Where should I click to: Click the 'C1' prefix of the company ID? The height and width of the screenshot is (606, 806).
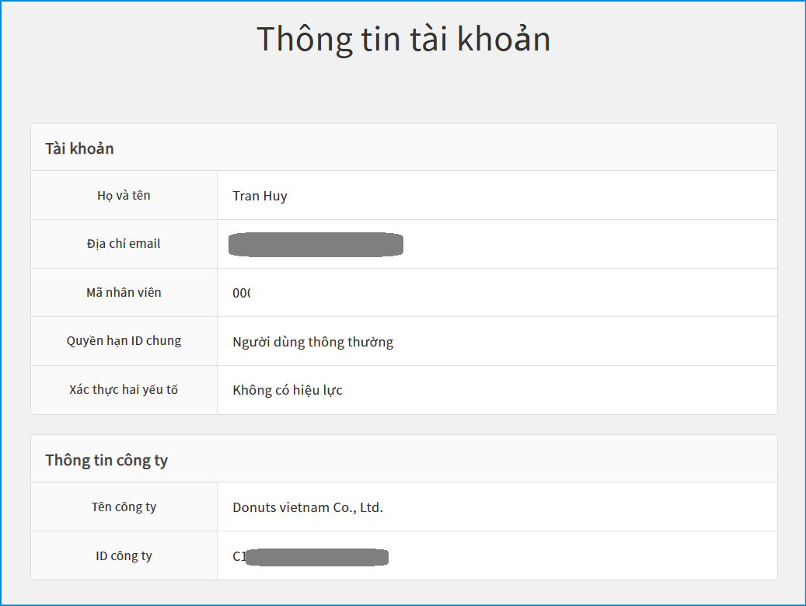pos(239,556)
